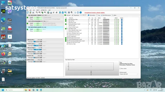Open the Report menu
Viewport: 165px width, 92px height.
(x=38, y=10)
